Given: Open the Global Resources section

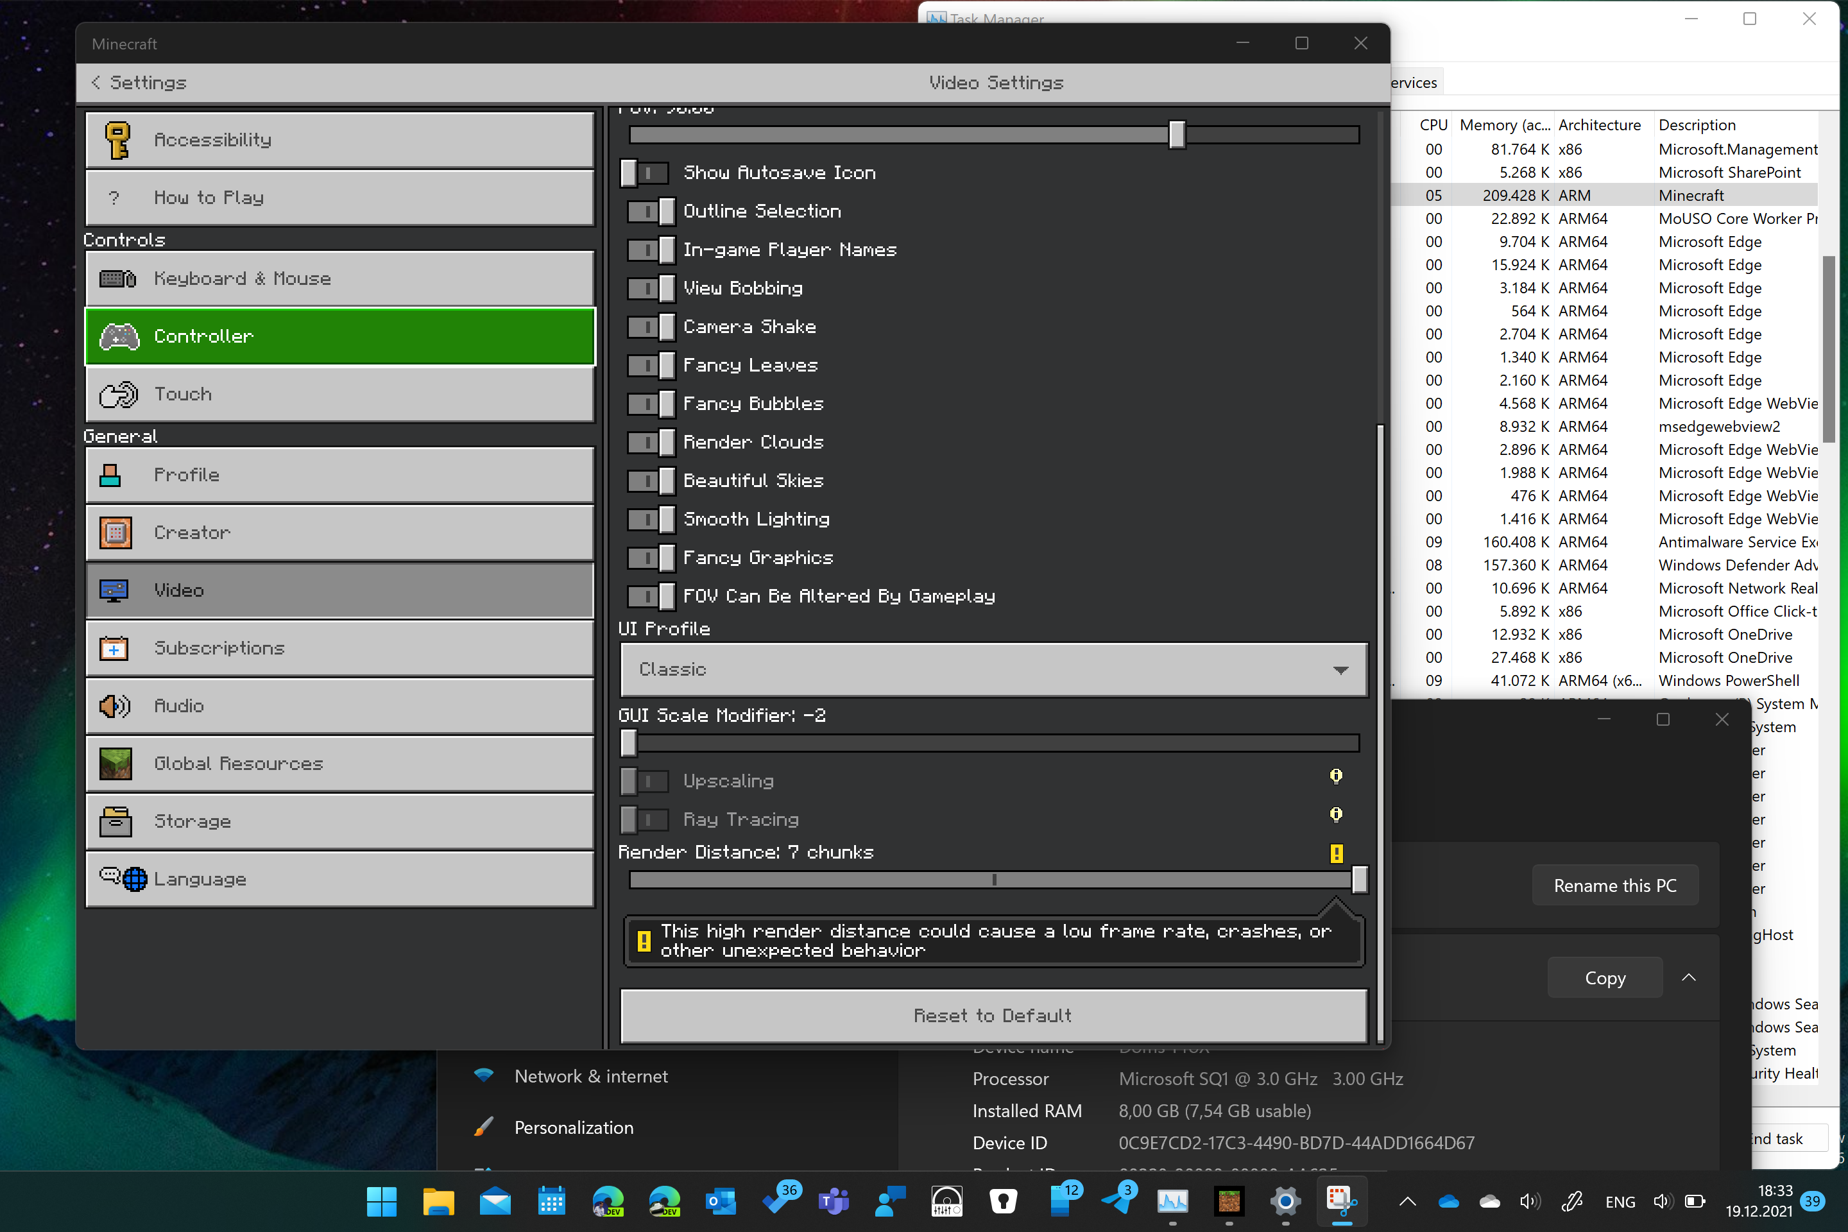Looking at the screenshot, I should pyautogui.click(x=339, y=763).
